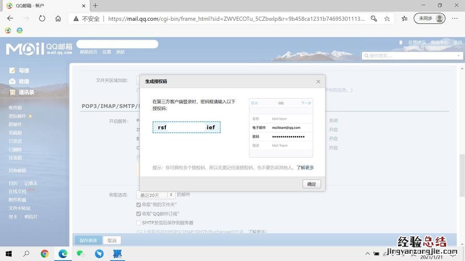Open the browser ellipsis menu
The height and width of the screenshot is (261, 465).
coord(455,18)
